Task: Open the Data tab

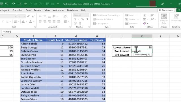Action: tap(28, 10)
